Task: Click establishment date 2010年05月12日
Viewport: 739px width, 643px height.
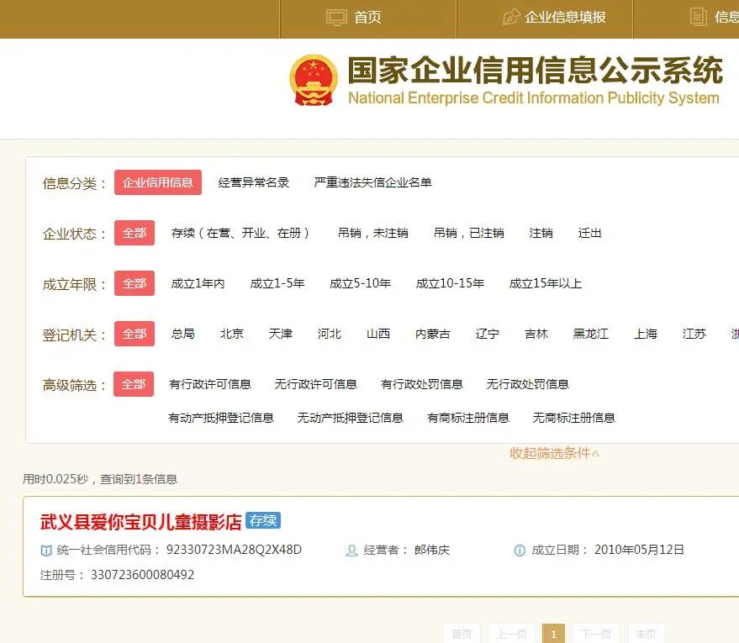Action: 639,550
